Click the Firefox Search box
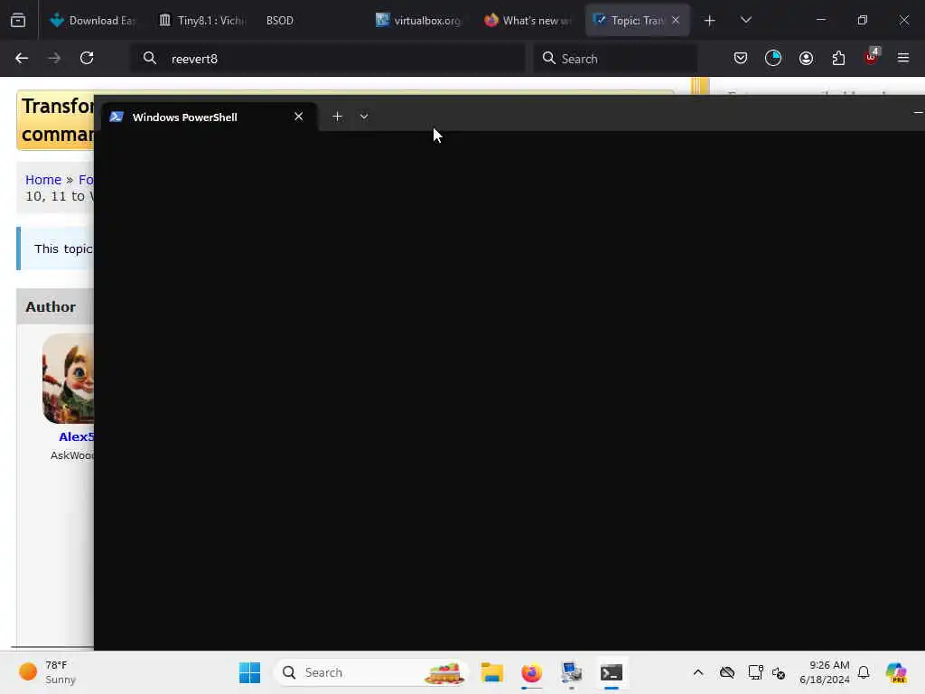Viewport: 925px width, 694px height. 615,59
